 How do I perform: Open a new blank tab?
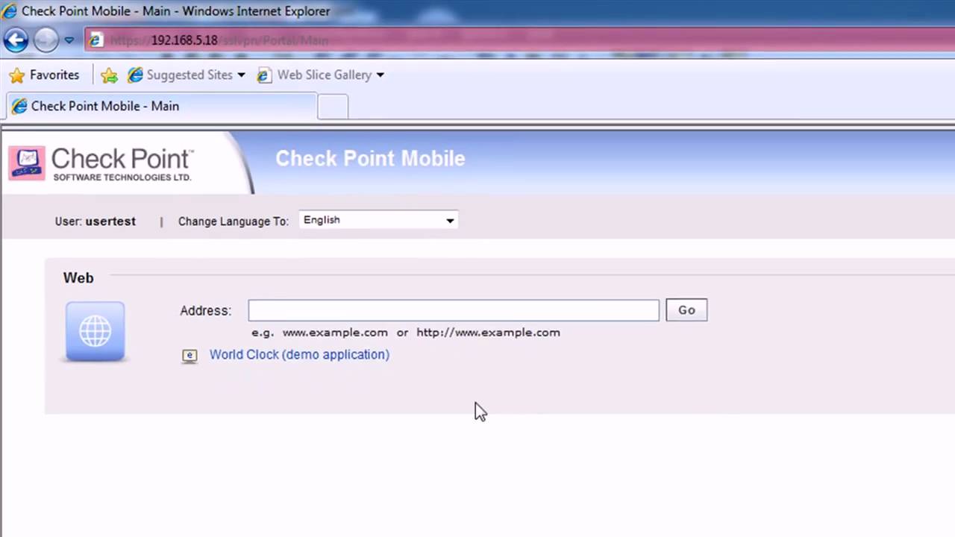point(333,107)
